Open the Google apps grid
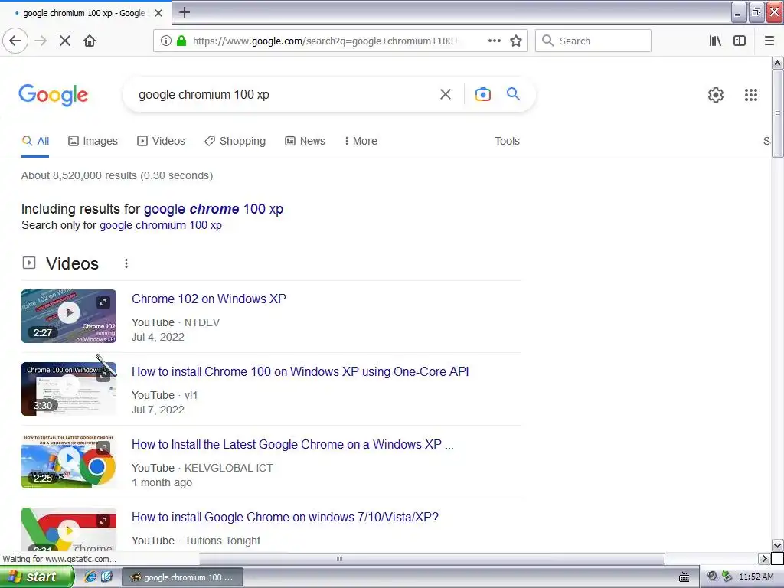784x588 pixels. [750, 94]
